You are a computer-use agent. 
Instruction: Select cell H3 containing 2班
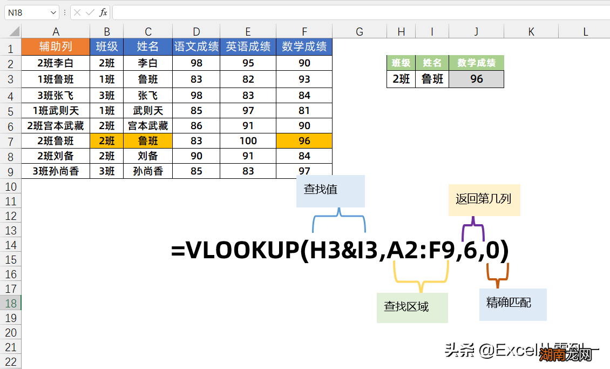tap(401, 79)
